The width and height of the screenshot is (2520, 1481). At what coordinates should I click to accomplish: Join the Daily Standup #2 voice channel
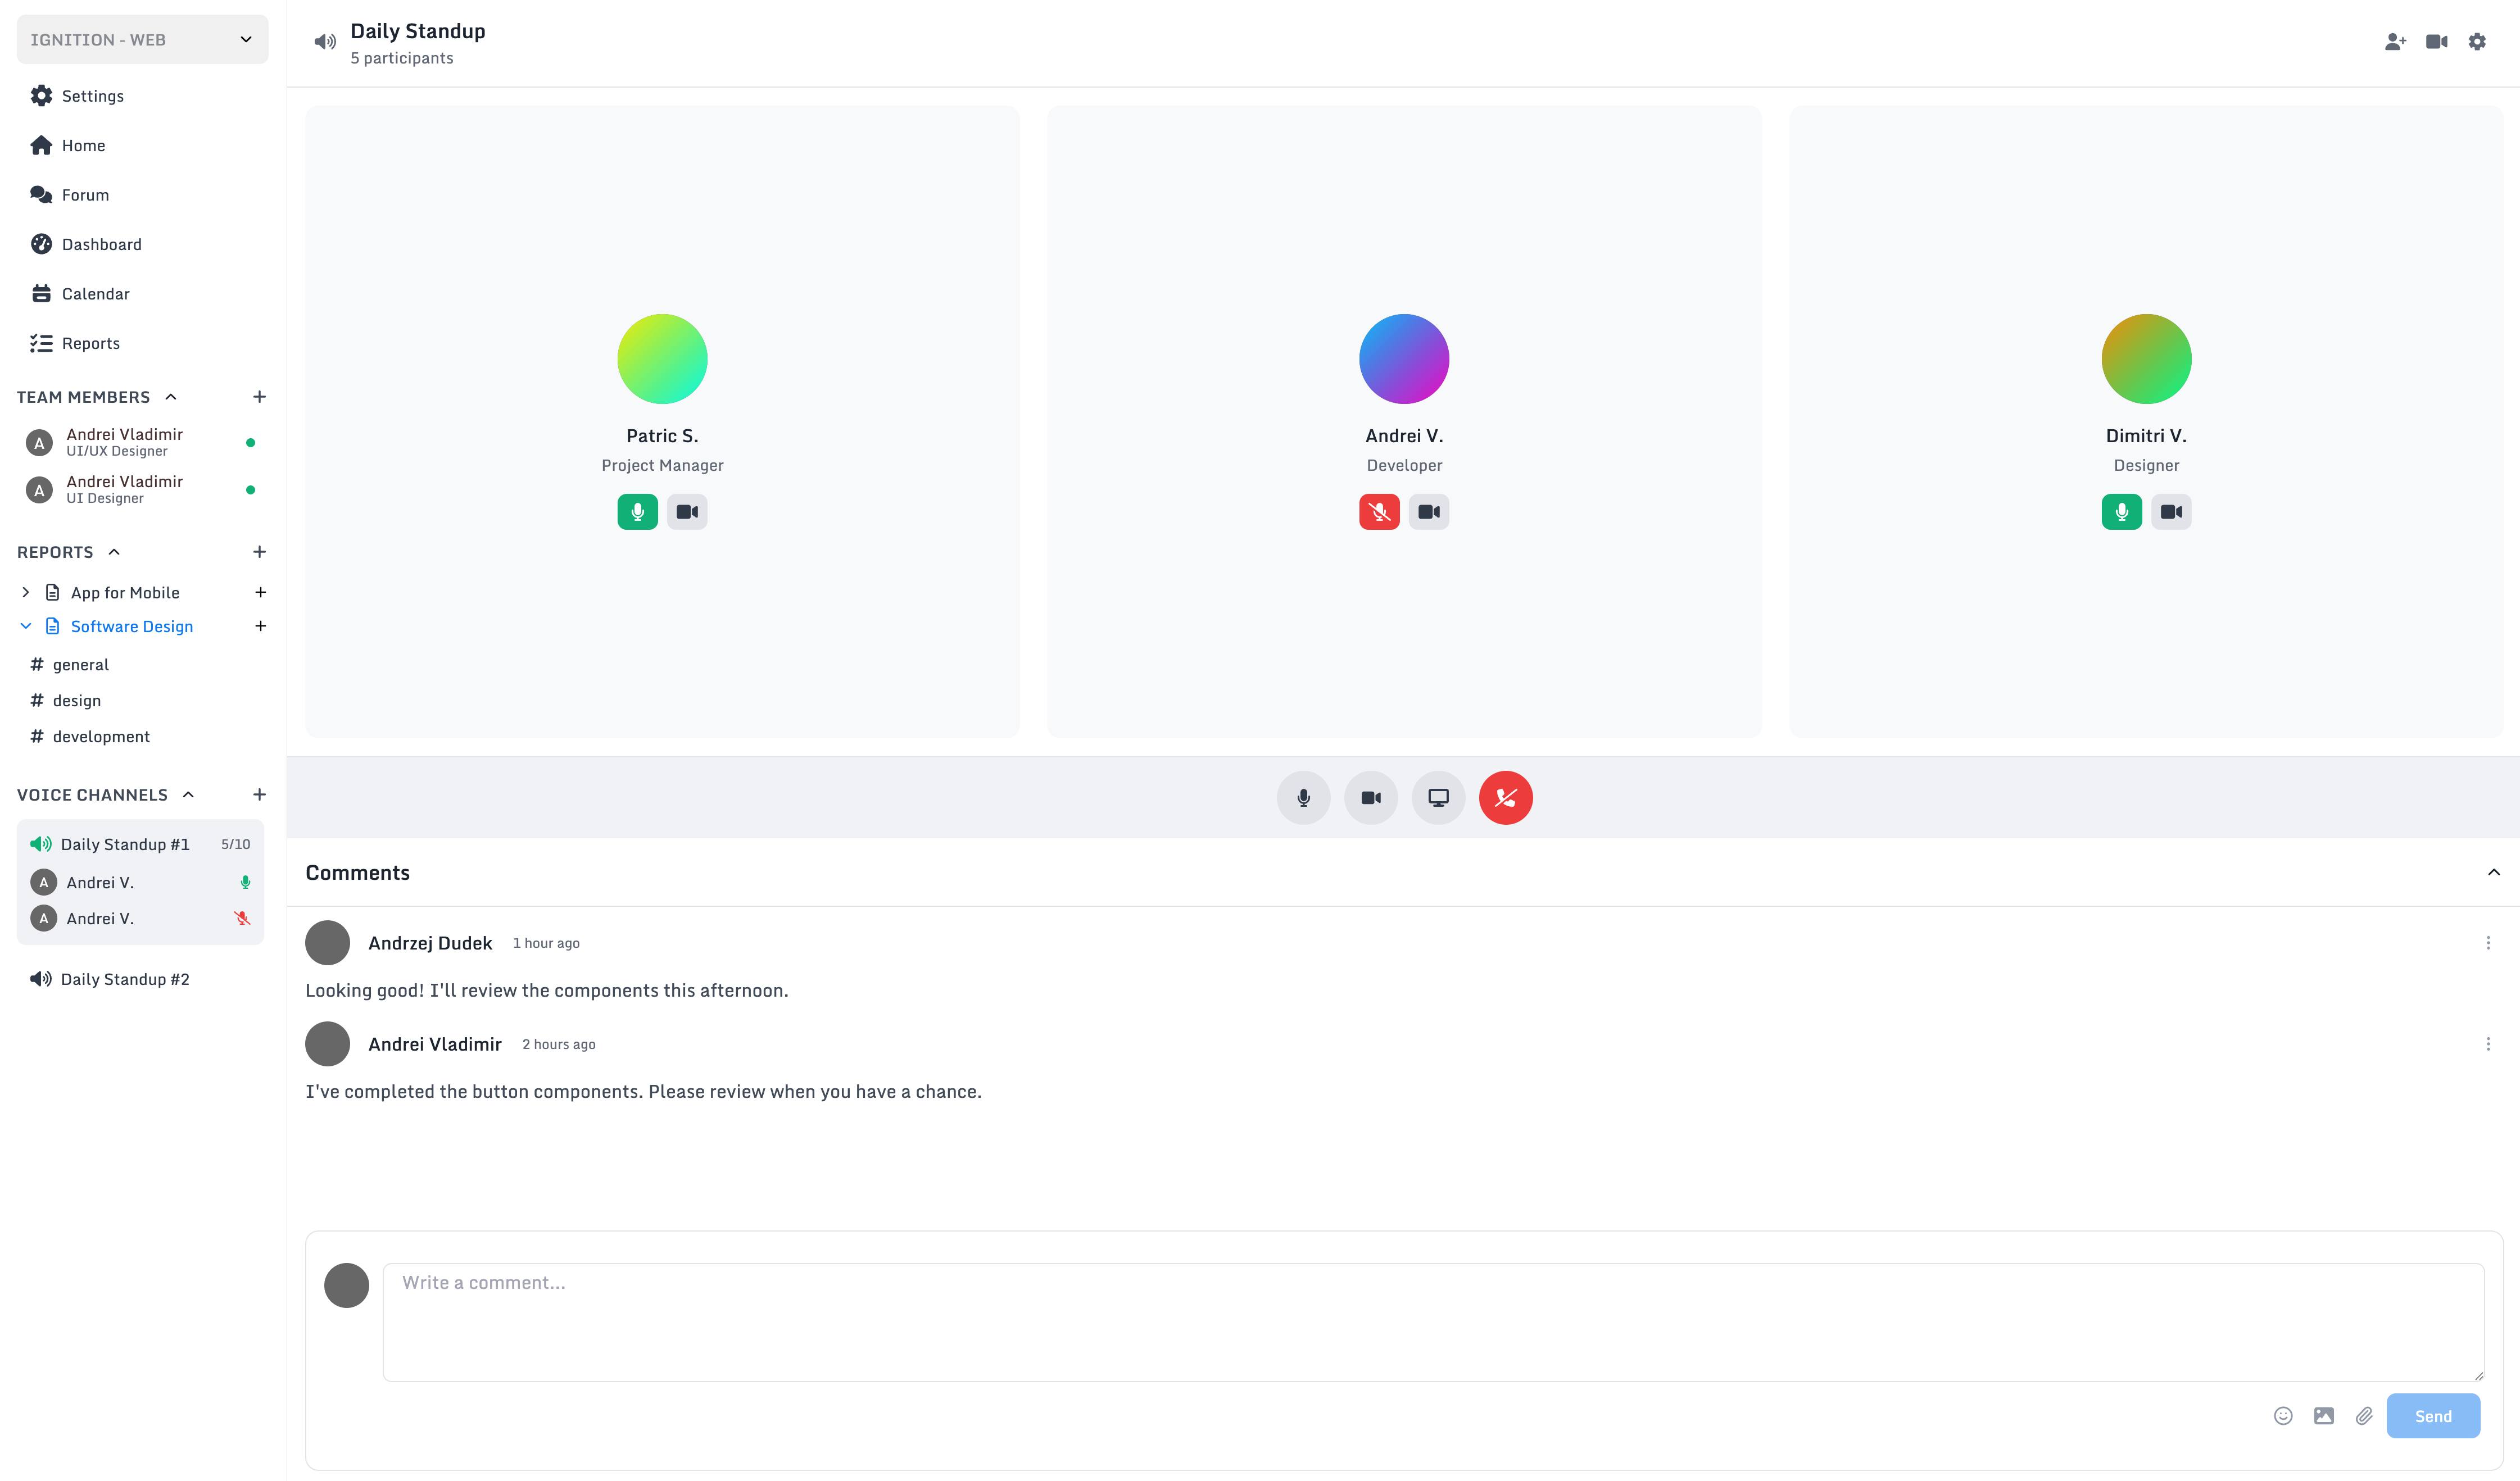[124, 979]
